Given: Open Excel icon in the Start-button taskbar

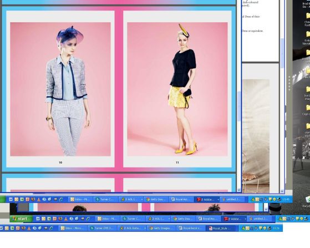Looking at the screenshot, I should (49, 219).
